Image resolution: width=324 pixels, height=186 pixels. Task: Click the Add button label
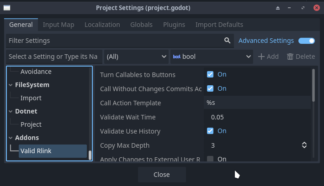[273, 57]
